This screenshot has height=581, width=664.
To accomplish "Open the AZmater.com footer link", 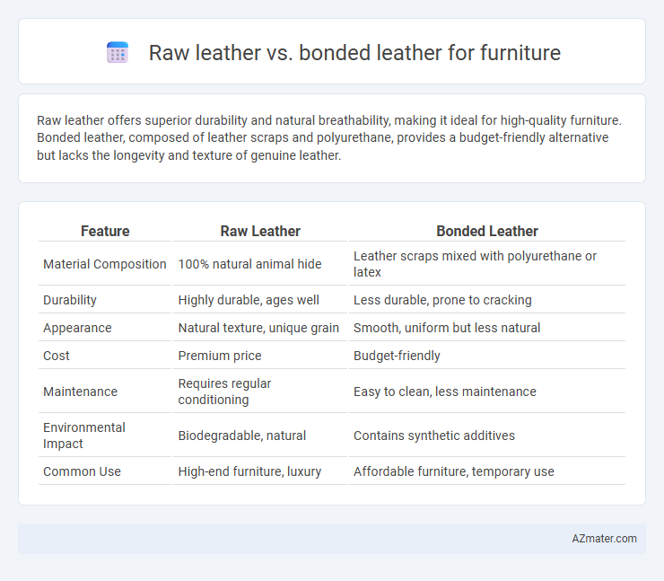I will [604, 539].
